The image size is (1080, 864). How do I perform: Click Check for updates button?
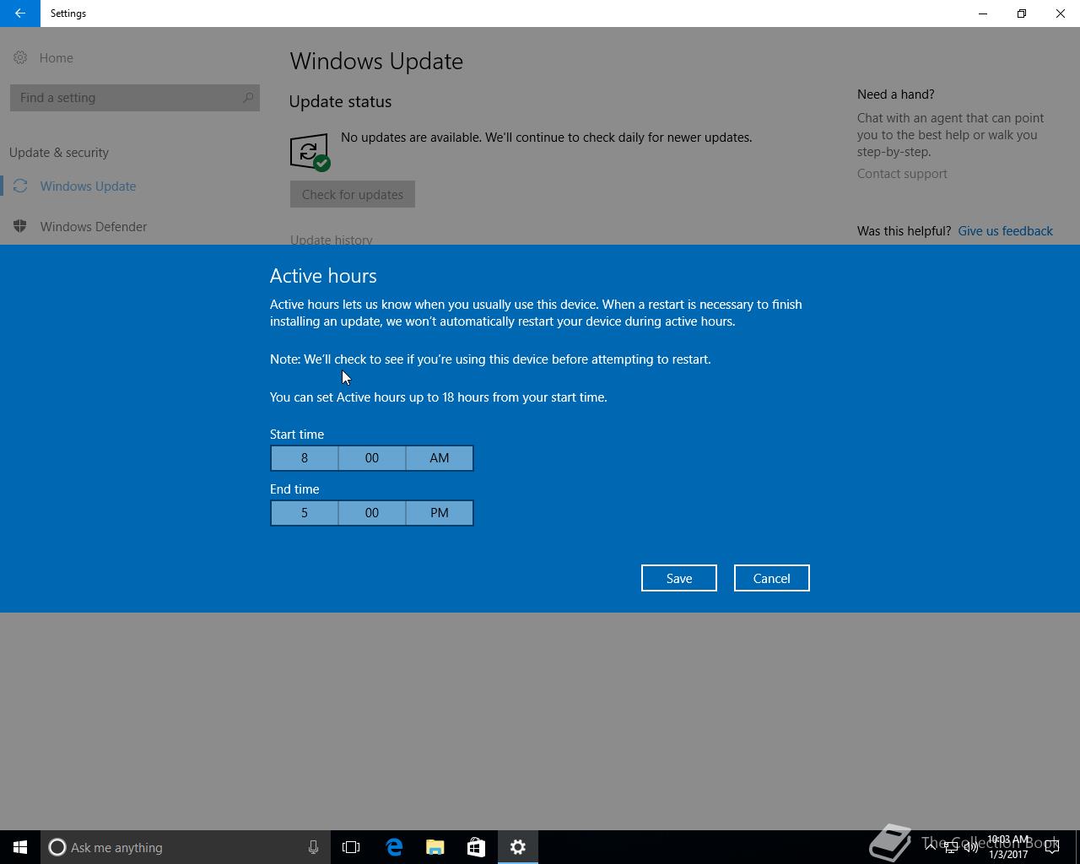pyautogui.click(x=353, y=194)
